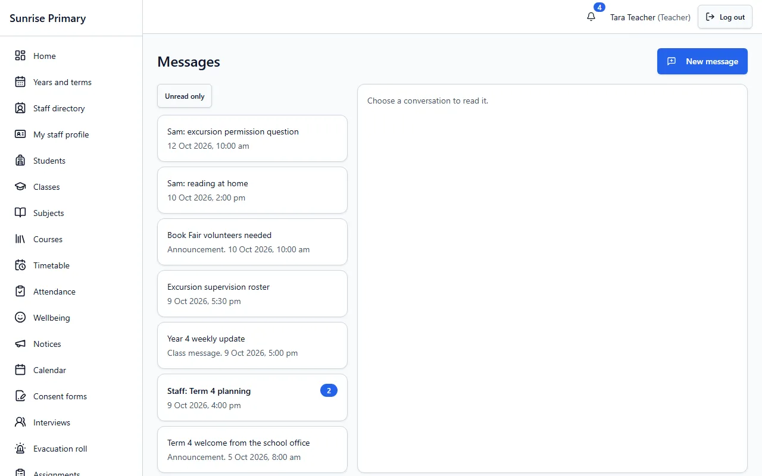Toggle the Unread only filter
762x476 pixels.
point(185,96)
